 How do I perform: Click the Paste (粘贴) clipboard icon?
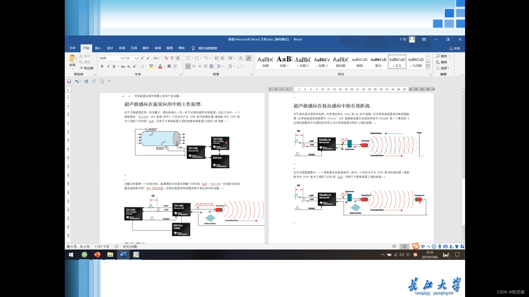click(x=72, y=58)
